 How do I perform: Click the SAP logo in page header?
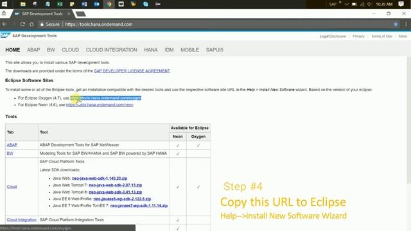[5, 35]
